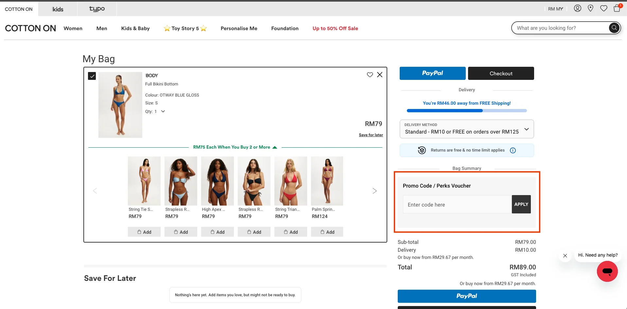The width and height of the screenshot is (627, 309).
Task: Click the Checkout button
Action: pos(501,73)
